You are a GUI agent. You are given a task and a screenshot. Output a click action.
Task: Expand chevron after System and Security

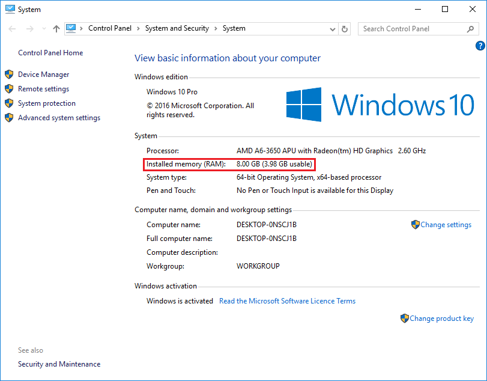216,29
